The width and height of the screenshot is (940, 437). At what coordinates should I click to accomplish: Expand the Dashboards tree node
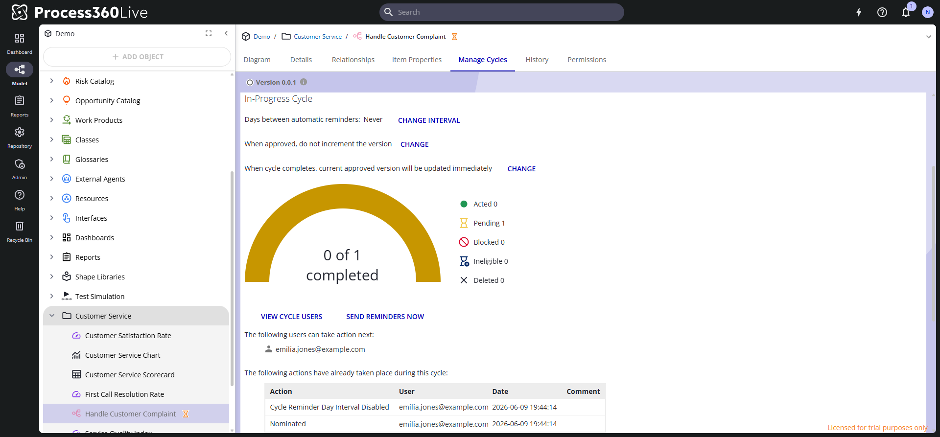coord(52,237)
